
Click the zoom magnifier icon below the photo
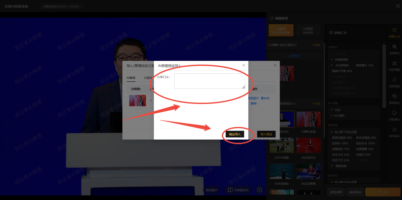(260, 190)
